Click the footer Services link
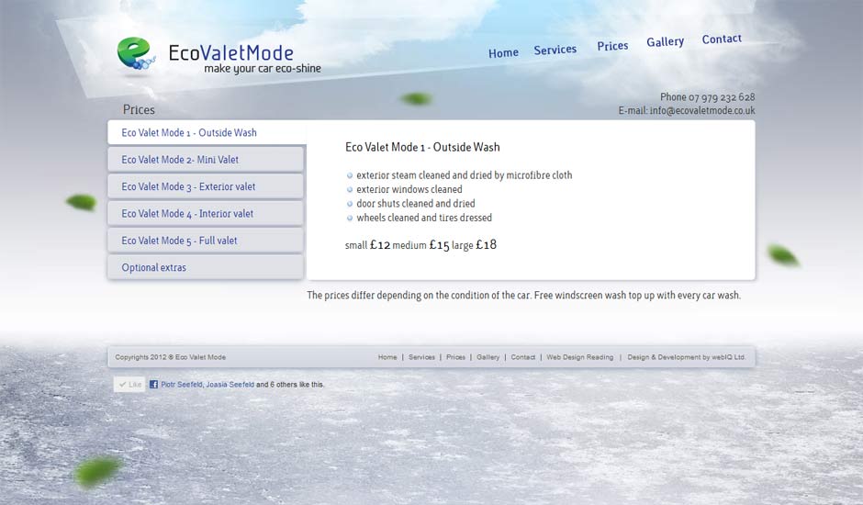The width and height of the screenshot is (863, 505). [421, 357]
